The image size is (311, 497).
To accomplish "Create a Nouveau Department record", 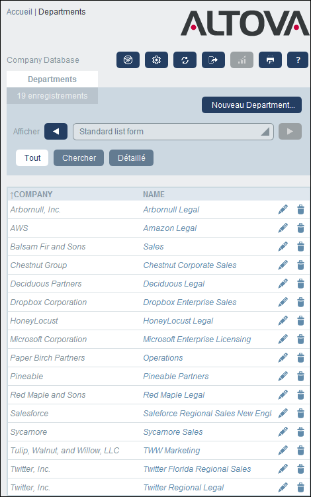I will click(x=251, y=105).
